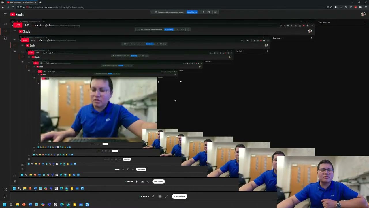Click the external-link icon in the lower left sidebar
Viewport: 369px width, 208px height.
pos(5,190)
